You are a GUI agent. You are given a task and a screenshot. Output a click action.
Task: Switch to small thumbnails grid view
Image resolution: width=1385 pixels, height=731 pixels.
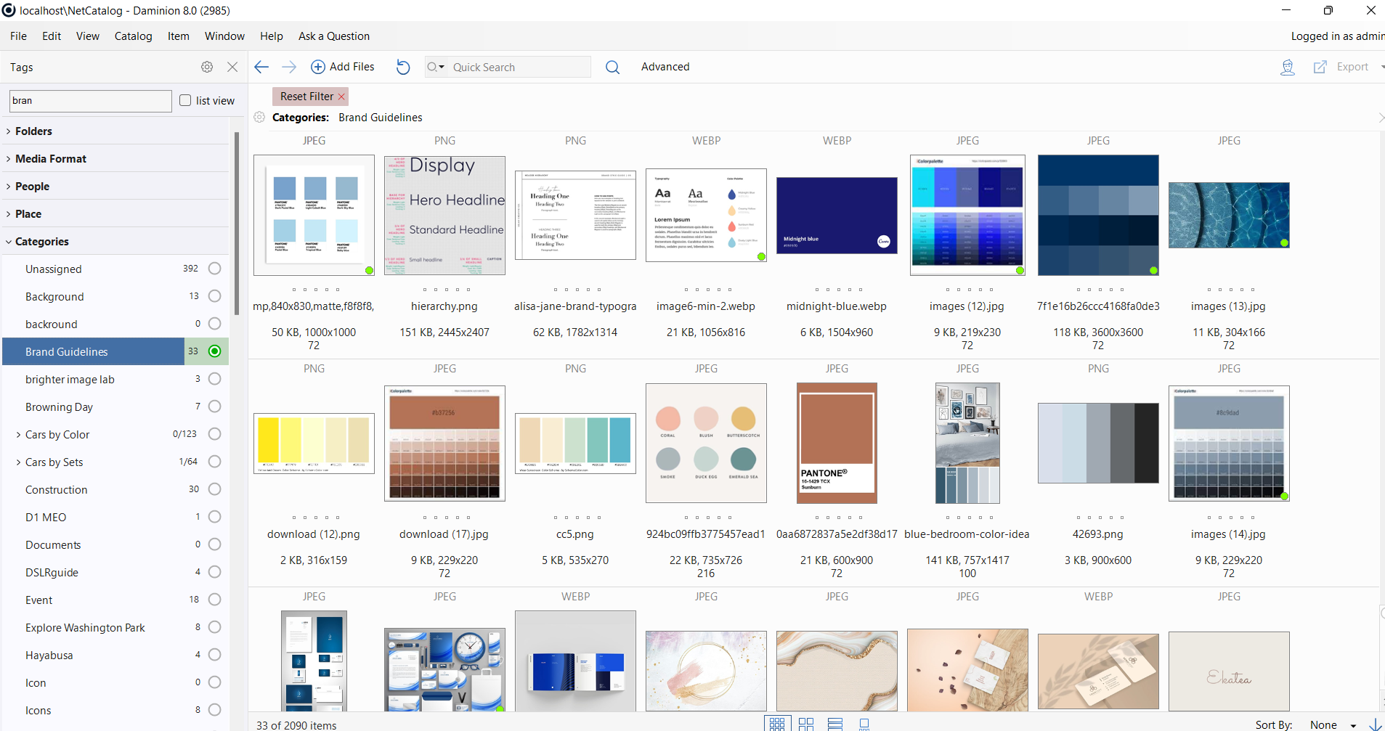coord(776,724)
